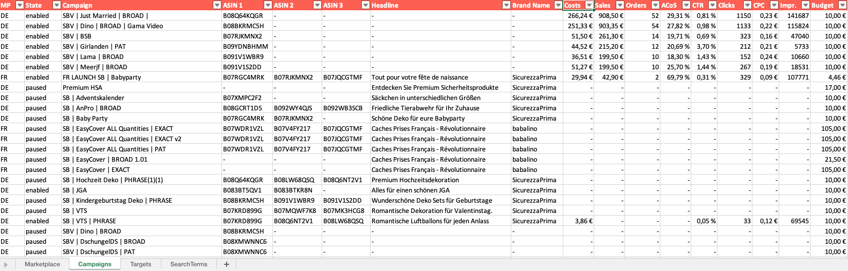The height and width of the screenshot is (271, 848).
Task: Select cell 'SBV | Dino | BROAD | Gama Video'
Action: coord(141,26)
